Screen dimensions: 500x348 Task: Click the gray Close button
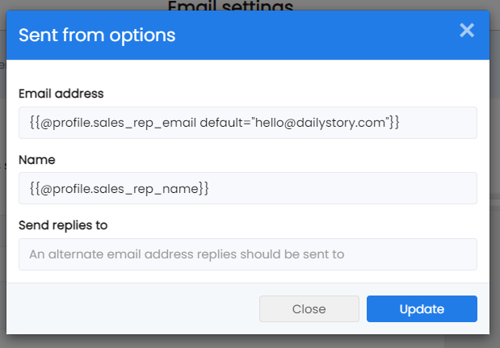[309, 308]
